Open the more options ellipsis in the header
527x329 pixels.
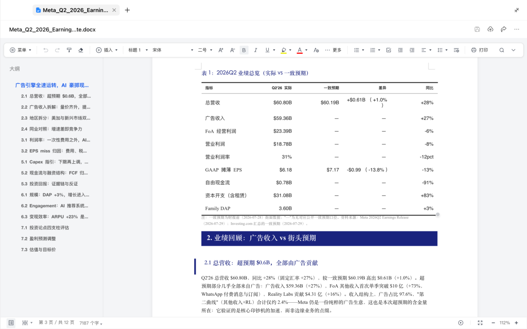coord(517,29)
